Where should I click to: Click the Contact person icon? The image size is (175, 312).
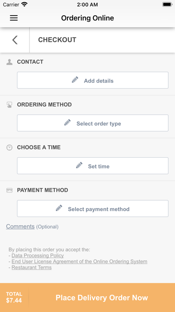click(9, 62)
